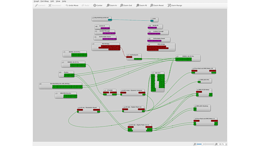Open the Patchbay menu
Viewport: 260px width, 146px height.
coord(44,1)
